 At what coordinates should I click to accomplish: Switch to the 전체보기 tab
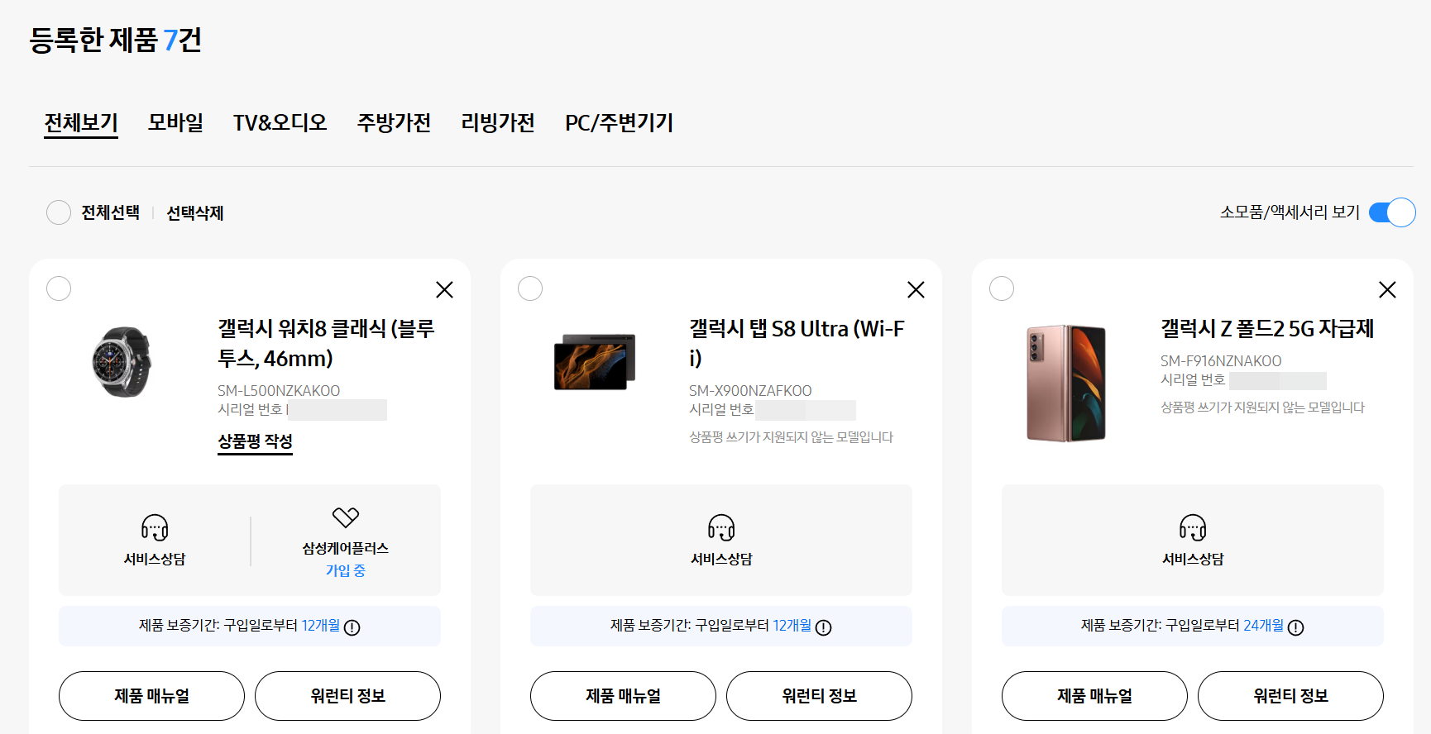[x=81, y=123]
